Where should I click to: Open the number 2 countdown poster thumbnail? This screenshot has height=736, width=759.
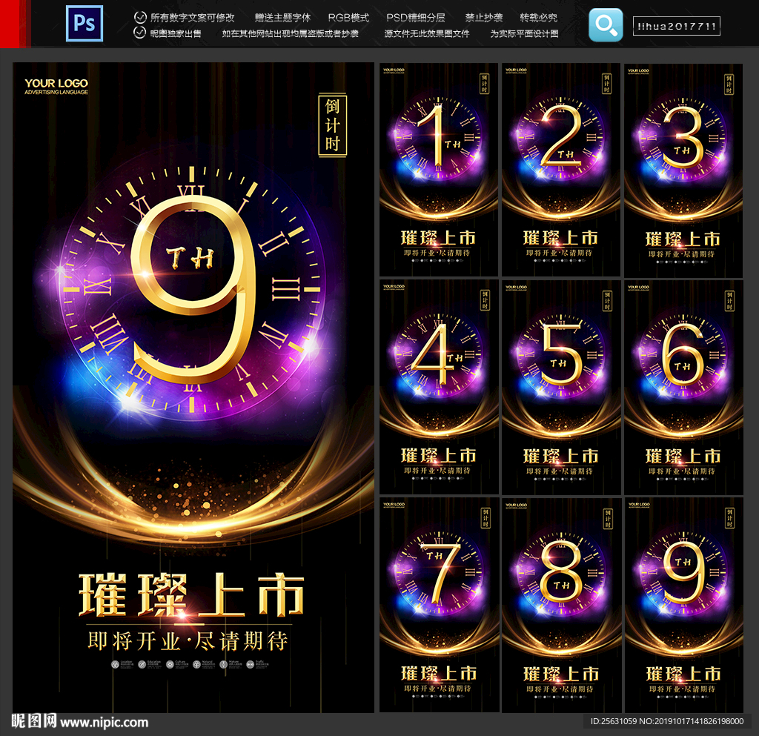(x=561, y=170)
